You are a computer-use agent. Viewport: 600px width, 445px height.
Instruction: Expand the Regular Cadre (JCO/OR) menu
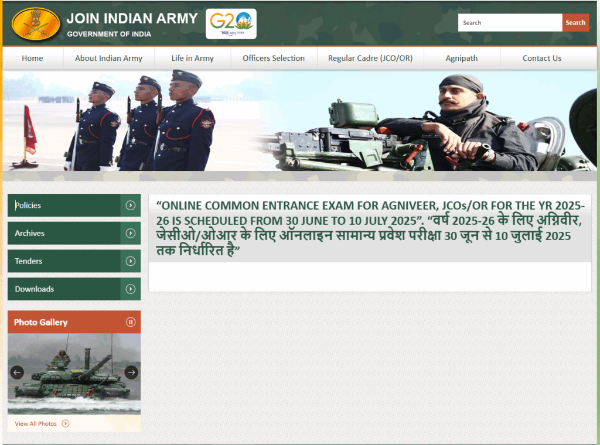[x=370, y=59]
